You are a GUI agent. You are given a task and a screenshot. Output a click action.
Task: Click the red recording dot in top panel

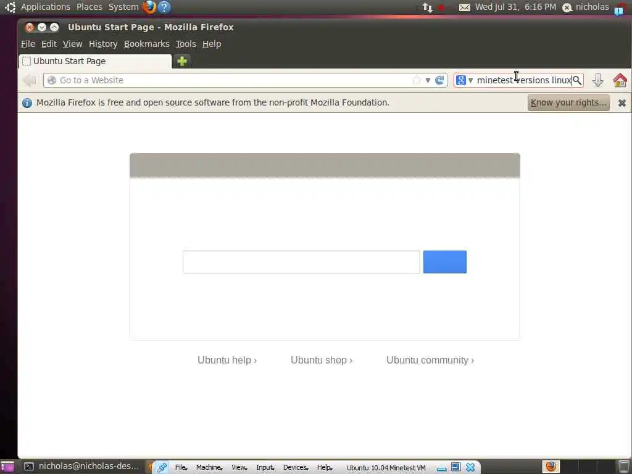tap(441, 7)
